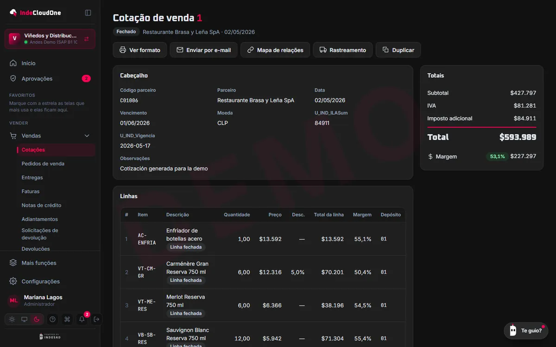
Task: Click the company switch arrows icon
Action: click(x=87, y=39)
